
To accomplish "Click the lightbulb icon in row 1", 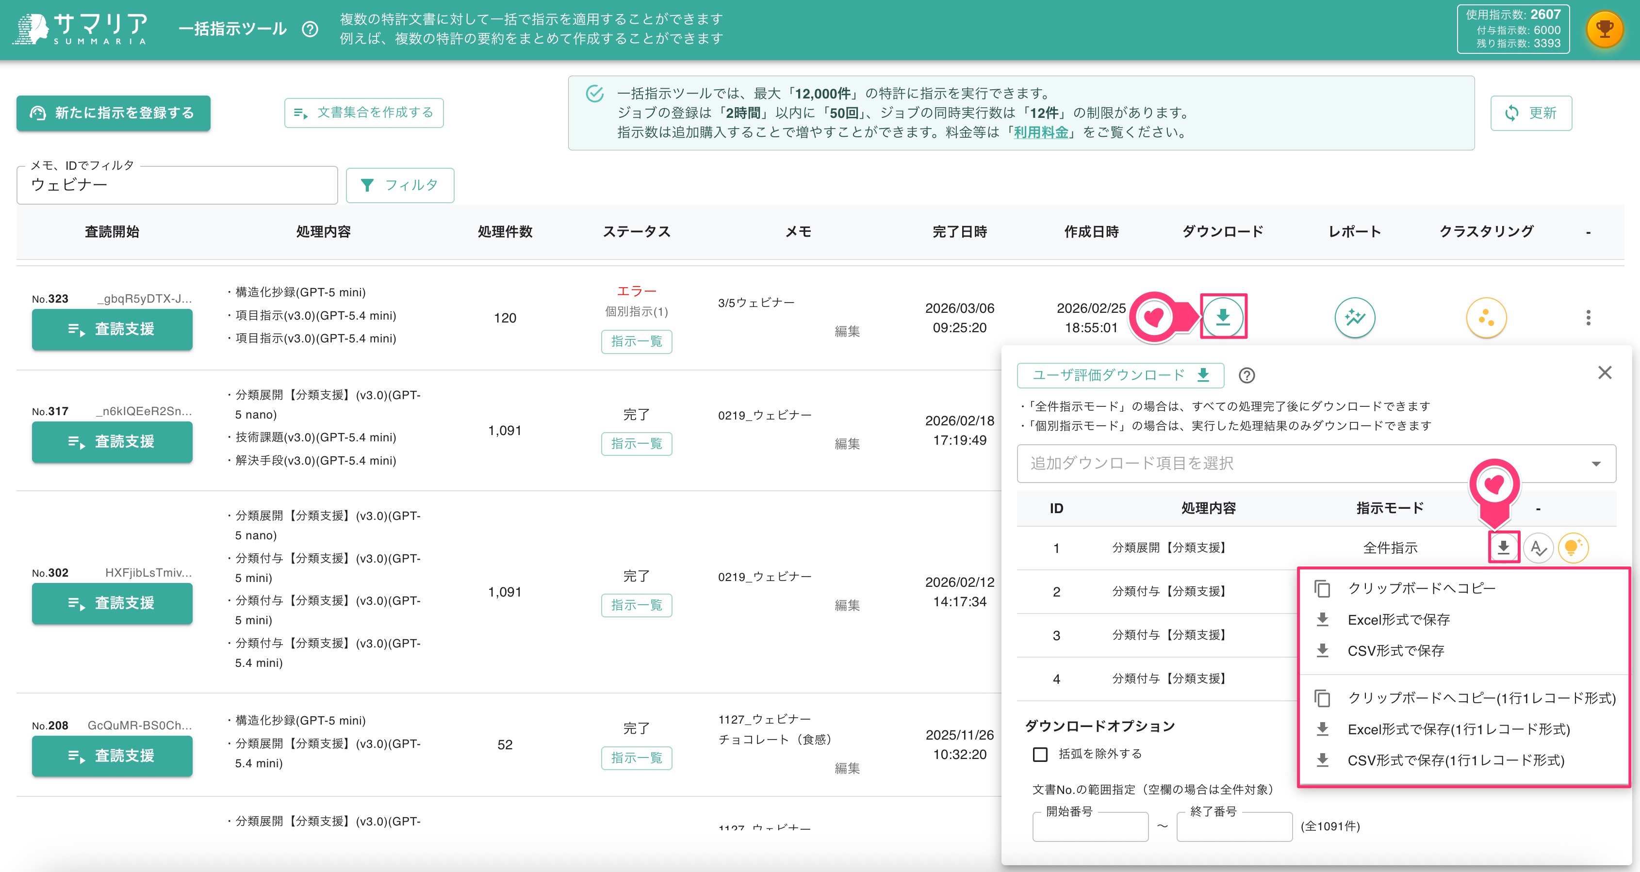I will click(1573, 548).
